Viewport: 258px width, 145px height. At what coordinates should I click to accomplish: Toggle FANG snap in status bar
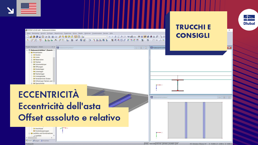pyautogui.click(x=146, y=144)
